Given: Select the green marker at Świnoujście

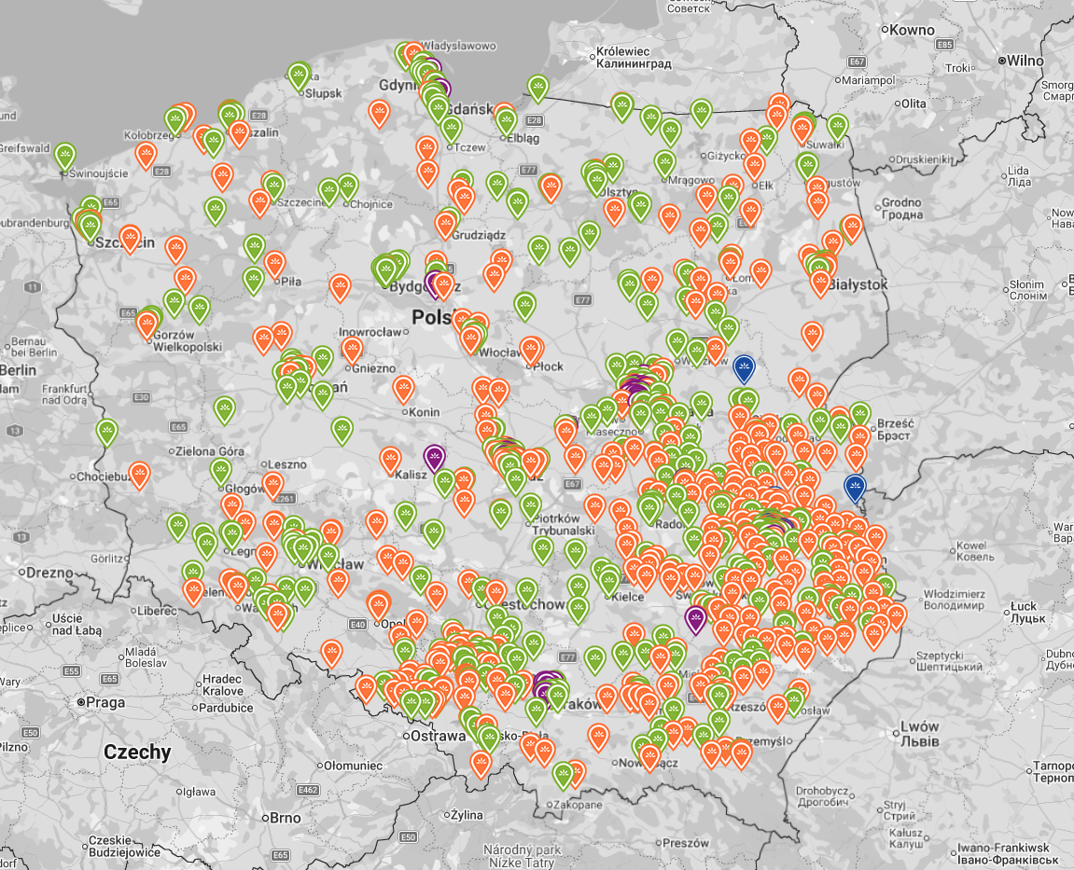Looking at the screenshot, I should 65,157.
